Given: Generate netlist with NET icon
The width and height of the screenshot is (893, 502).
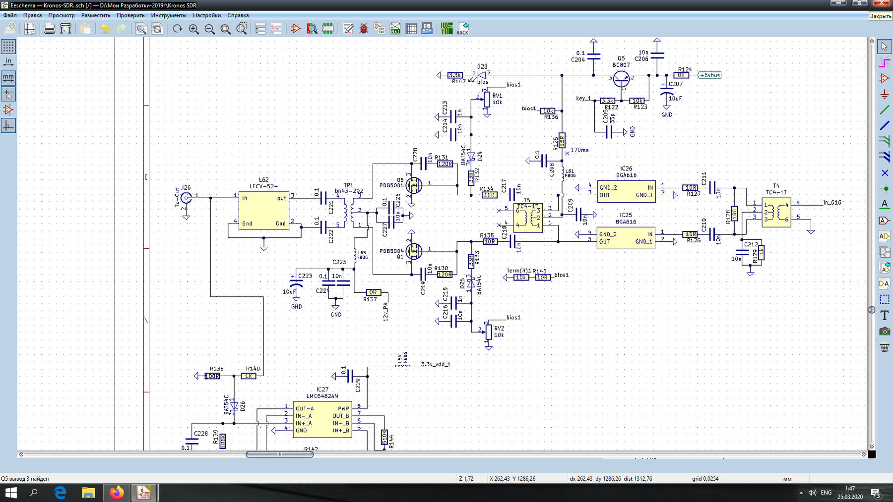Looking at the screenshot, I should pos(395,29).
